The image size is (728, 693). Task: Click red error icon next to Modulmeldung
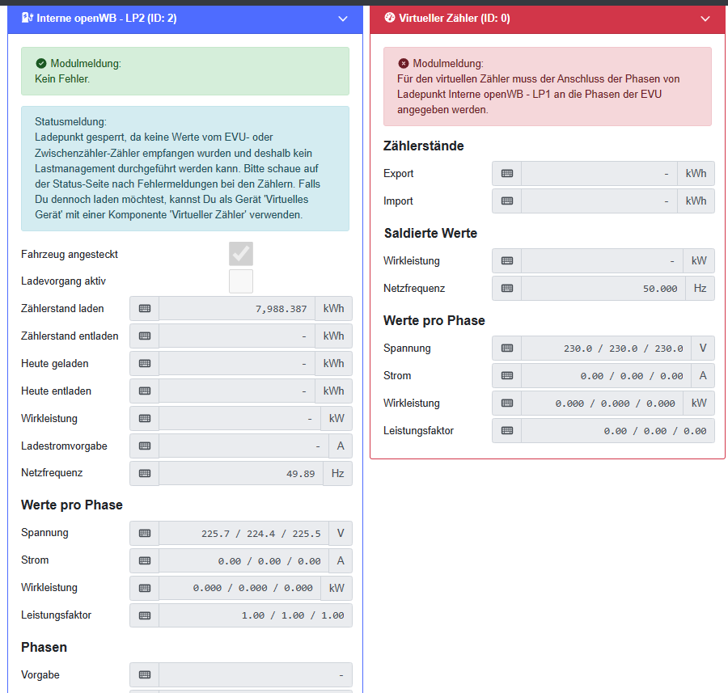coord(404,63)
